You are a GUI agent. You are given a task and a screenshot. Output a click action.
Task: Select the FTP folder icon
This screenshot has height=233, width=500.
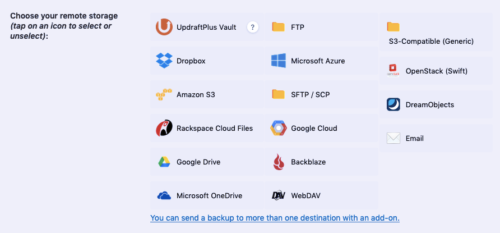tap(279, 27)
